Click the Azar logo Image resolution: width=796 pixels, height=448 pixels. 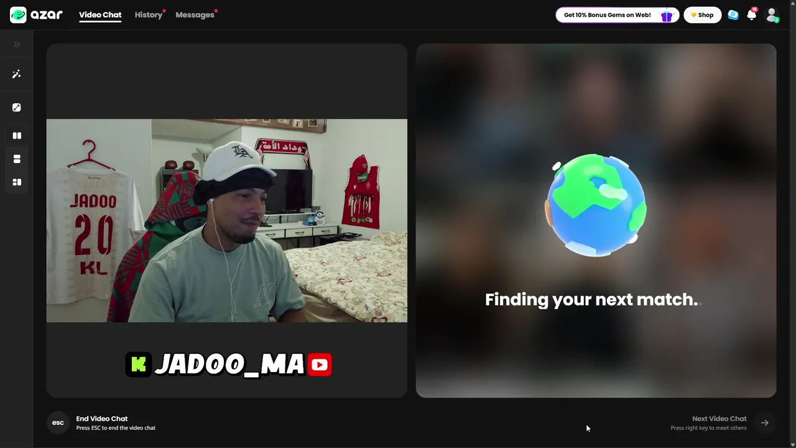pos(36,15)
